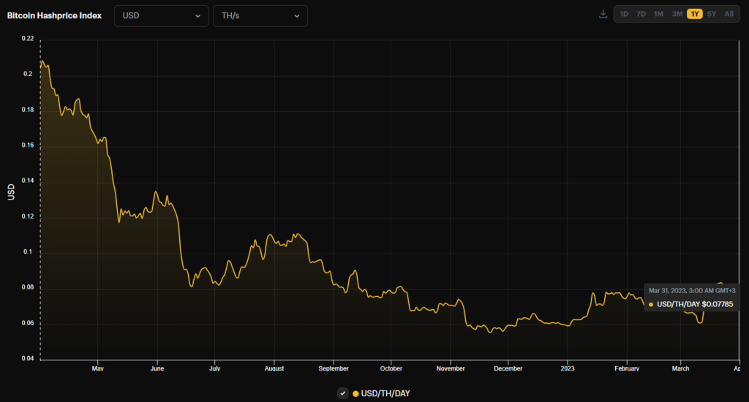
Task: Show the 5Y time range
Action: point(712,14)
